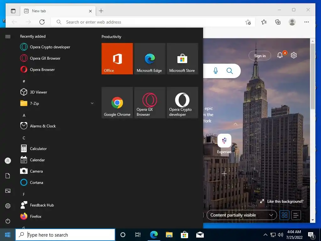321x241 pixels.
Task: Open page settings gear on Edge new tab
Action: tap(294, 55)
